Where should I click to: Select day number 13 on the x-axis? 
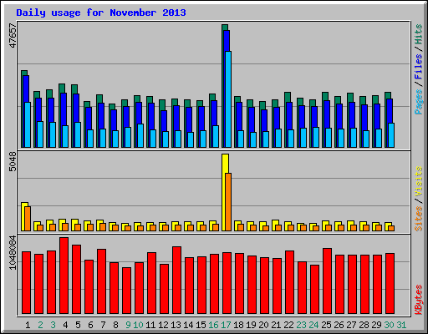[x=176, y=325]
